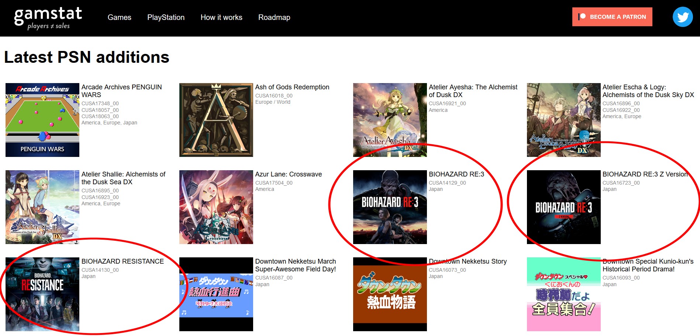Click Ash of Gods Redemption title

click(x=292, y=87)
